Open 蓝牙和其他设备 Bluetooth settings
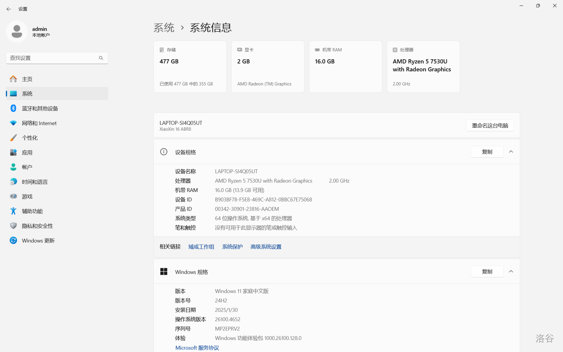563x352 pixels. pos(40,109)
